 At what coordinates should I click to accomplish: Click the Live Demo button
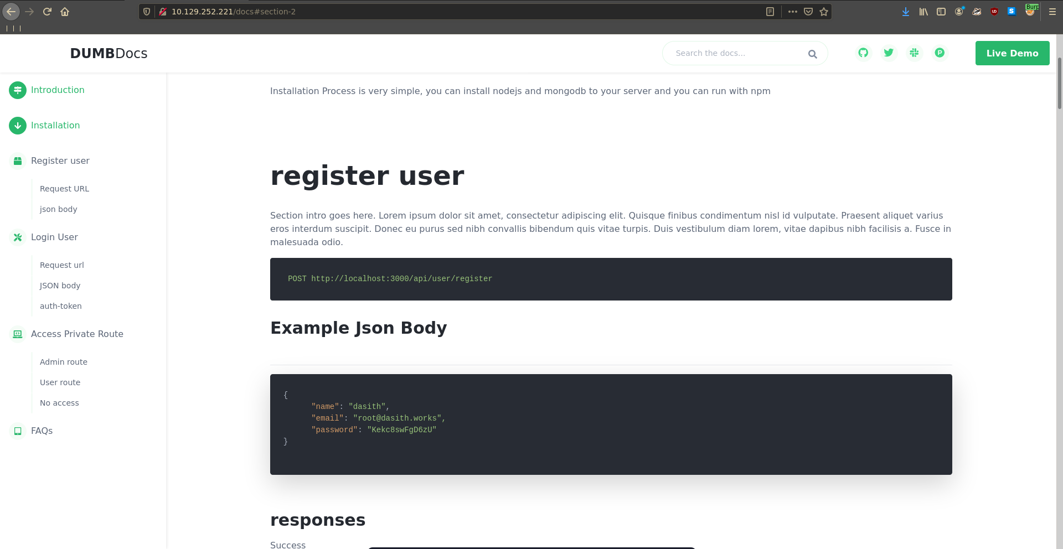point(1012,53)
